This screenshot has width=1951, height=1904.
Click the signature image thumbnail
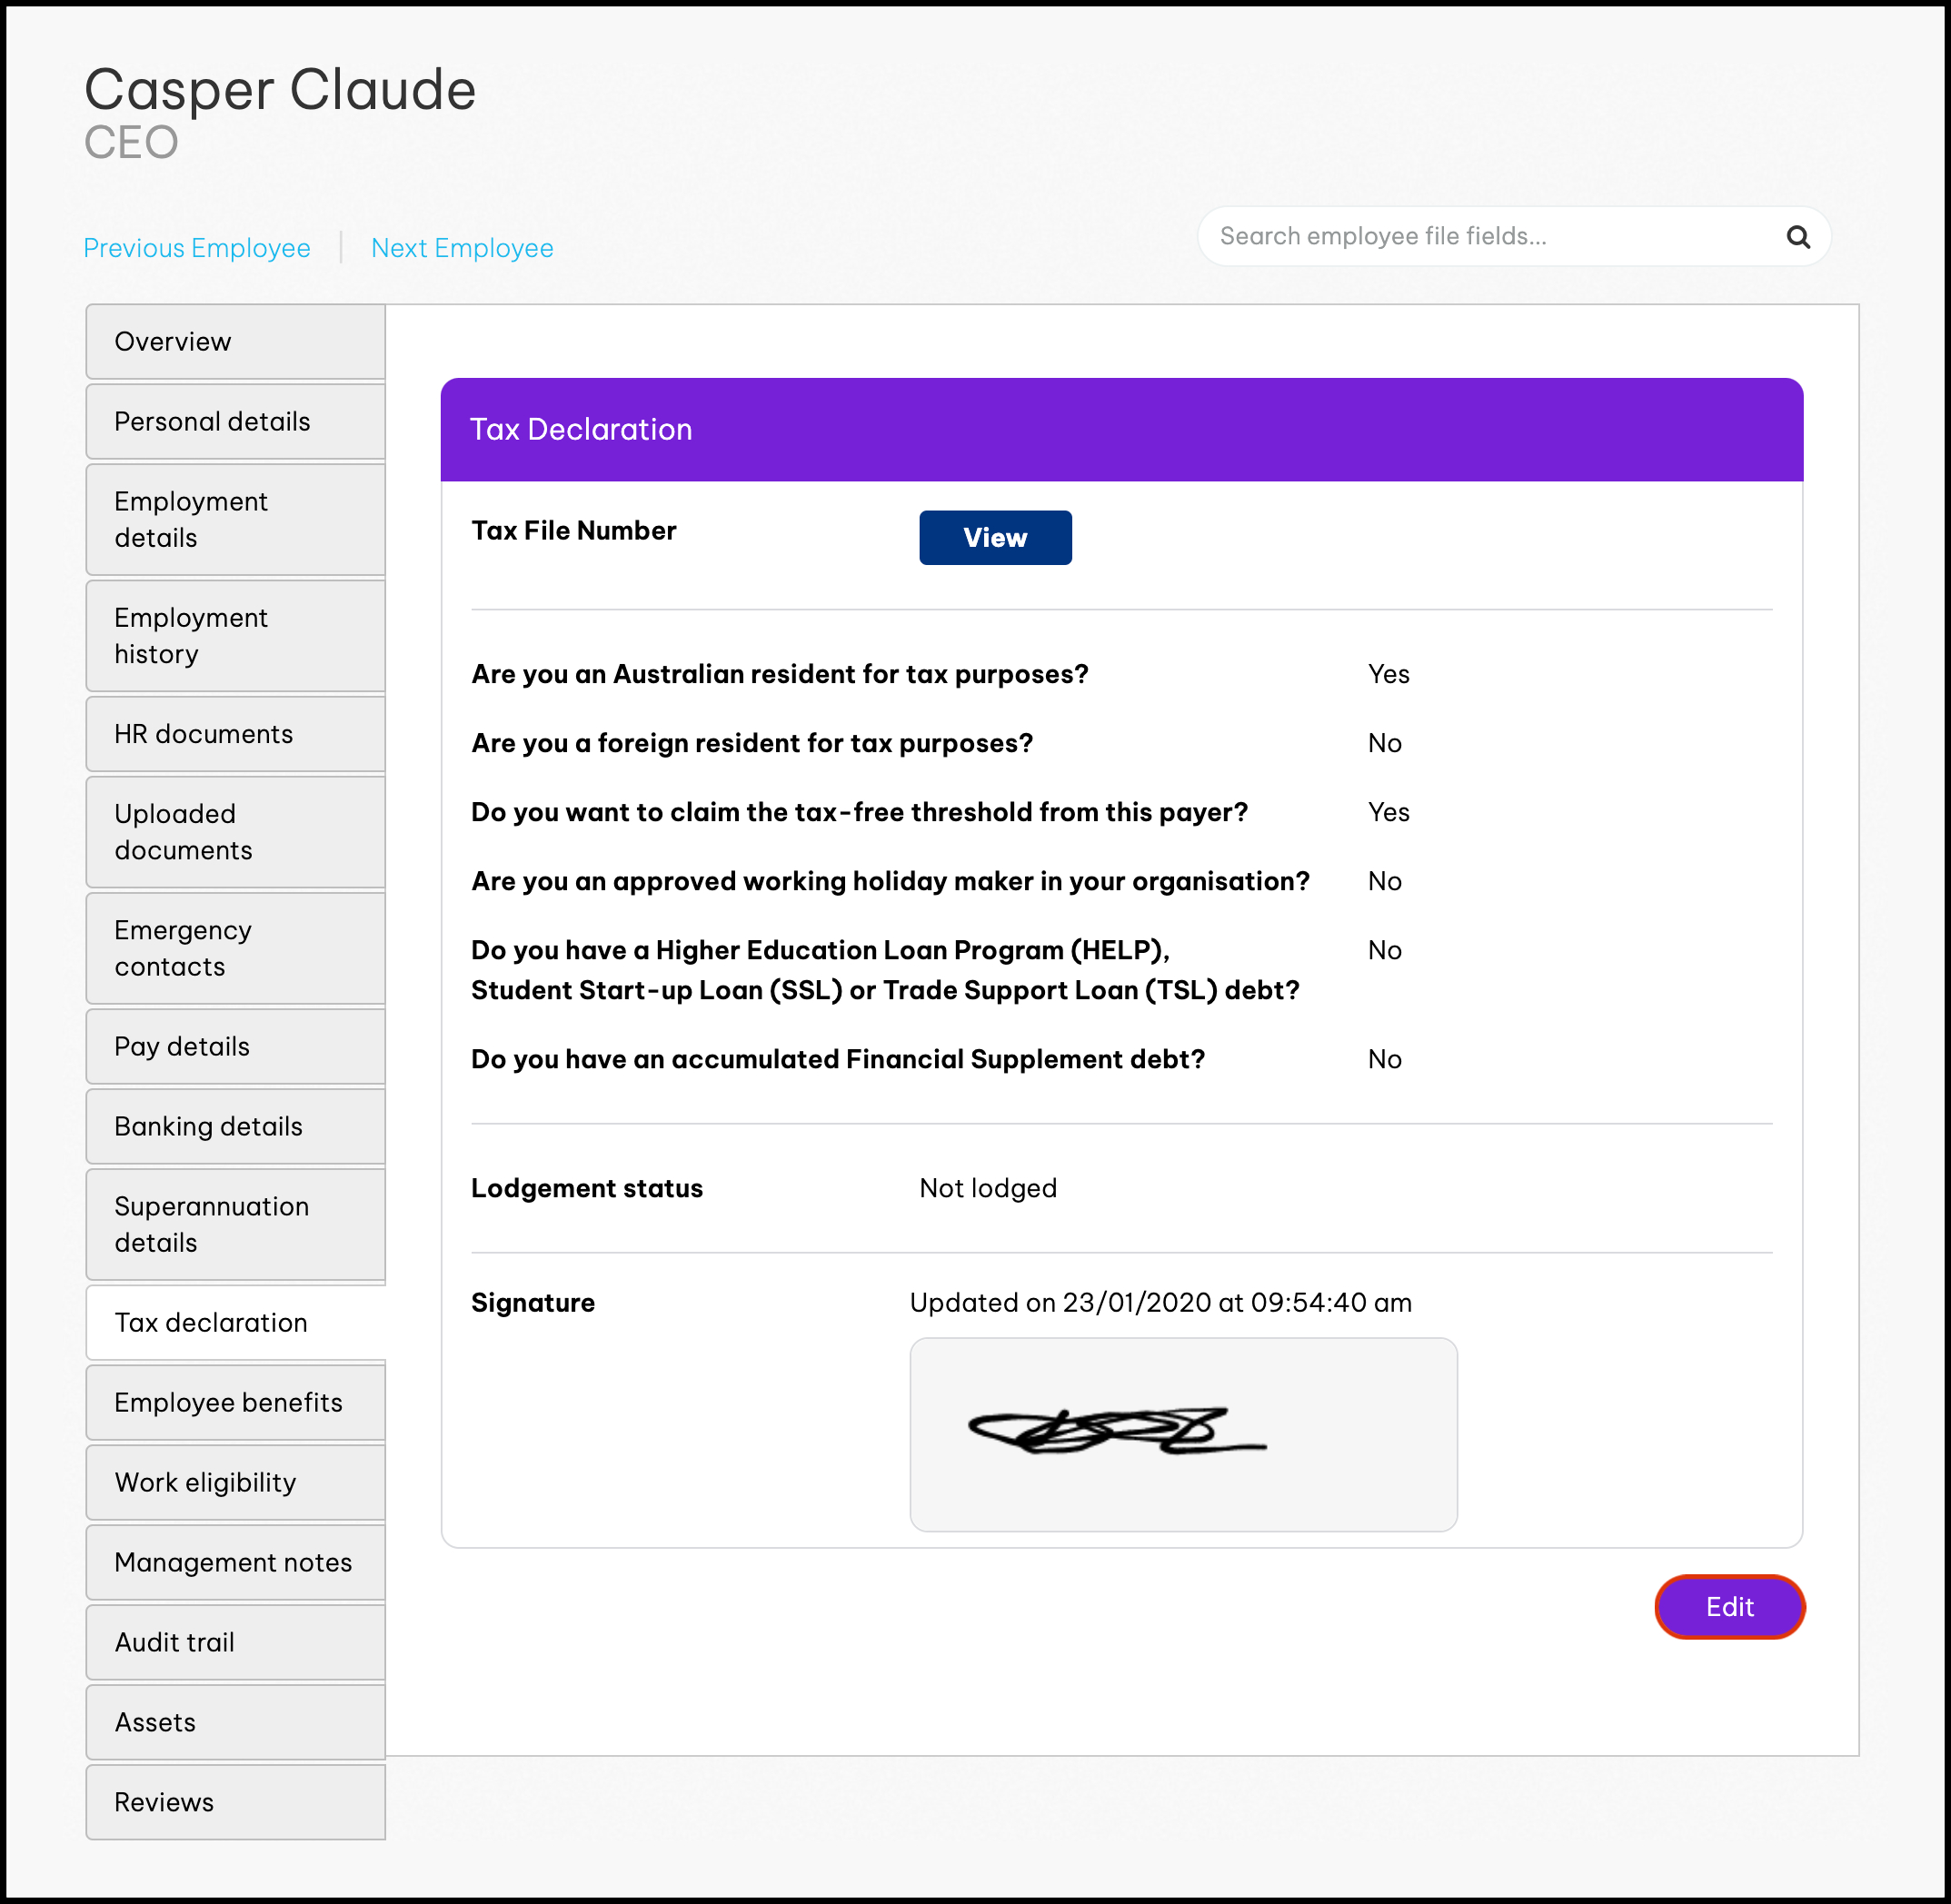[x=1182, y=1434]
